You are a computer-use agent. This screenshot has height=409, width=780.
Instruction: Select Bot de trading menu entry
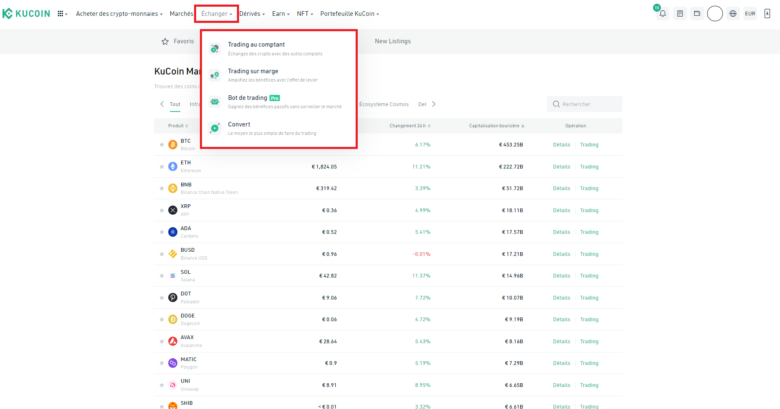(x=278, y=102)
